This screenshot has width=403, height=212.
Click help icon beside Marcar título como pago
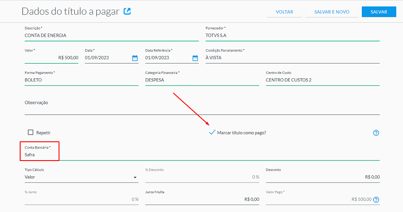pos(376,133)
